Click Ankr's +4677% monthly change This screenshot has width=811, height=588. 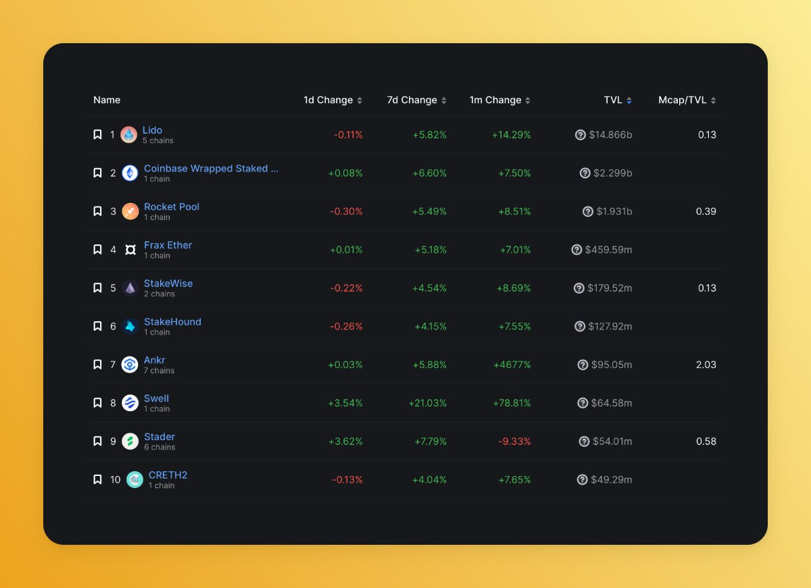512,365
